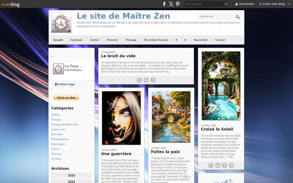Open the Message menu item
Image resolution: width=293 pixels, height=183 pixels.
tap(131, 40)
